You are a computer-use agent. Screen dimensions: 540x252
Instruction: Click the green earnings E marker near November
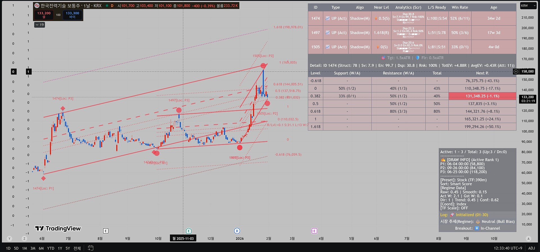pos(189,231)
